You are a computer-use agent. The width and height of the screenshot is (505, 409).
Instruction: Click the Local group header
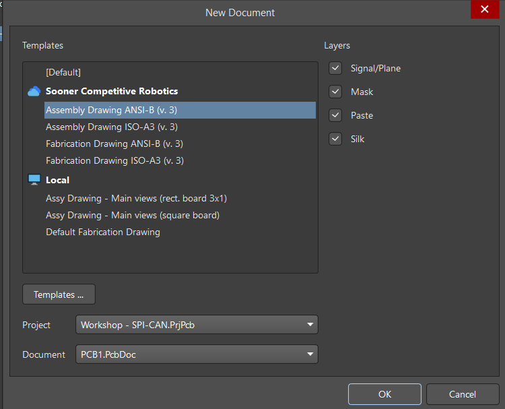pyautogui.click(x=58, y=180)
